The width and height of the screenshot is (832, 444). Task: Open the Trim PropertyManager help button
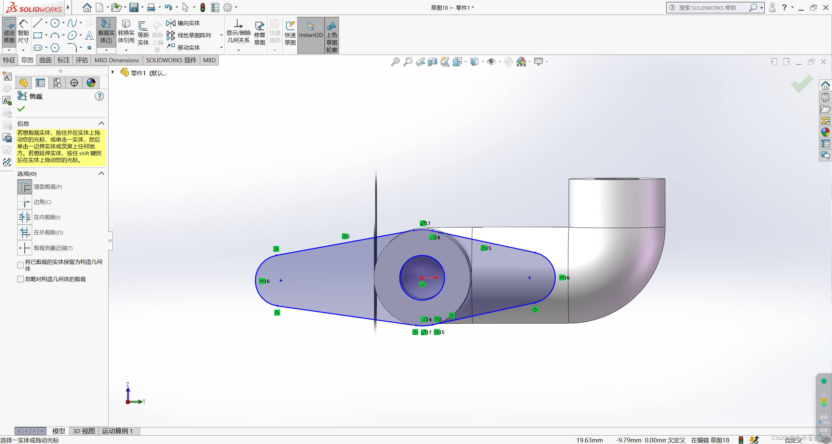pos(99,96)
